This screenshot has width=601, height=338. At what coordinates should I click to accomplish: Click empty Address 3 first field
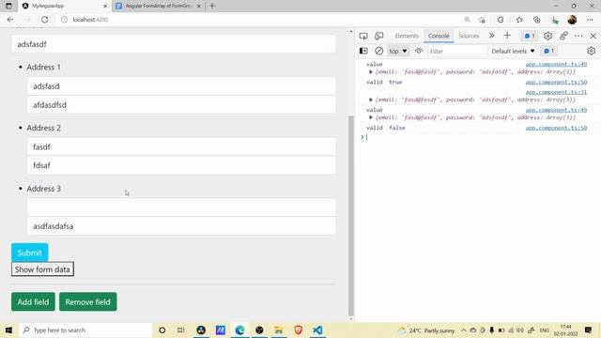pyautogui.click(x=181, y=207)
